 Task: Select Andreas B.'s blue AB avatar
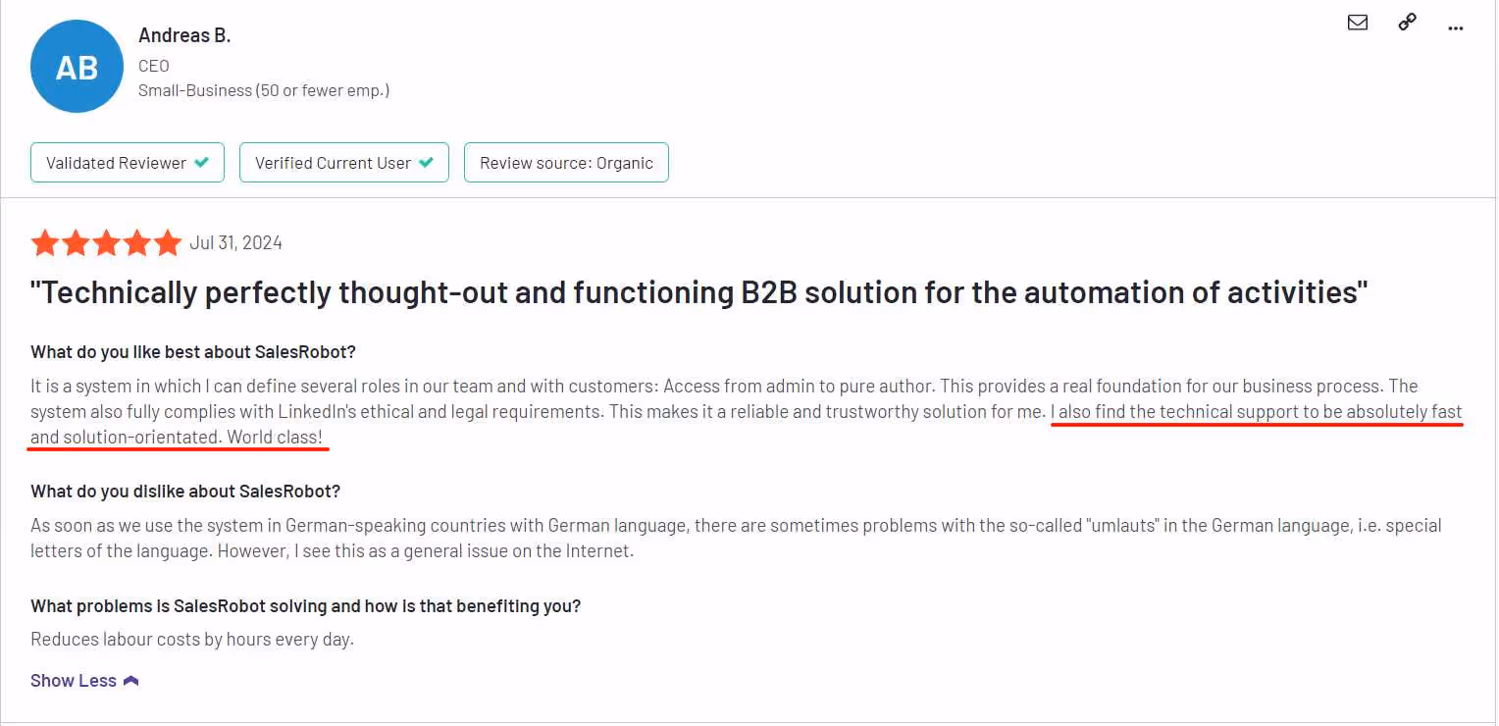pyautogui.click(x=77, y=66)
